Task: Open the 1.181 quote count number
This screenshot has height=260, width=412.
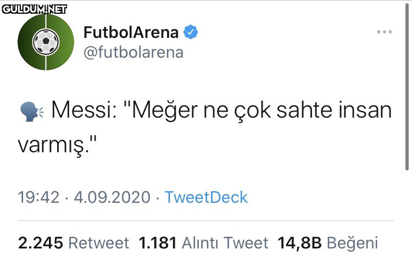Action: (157, 243)
